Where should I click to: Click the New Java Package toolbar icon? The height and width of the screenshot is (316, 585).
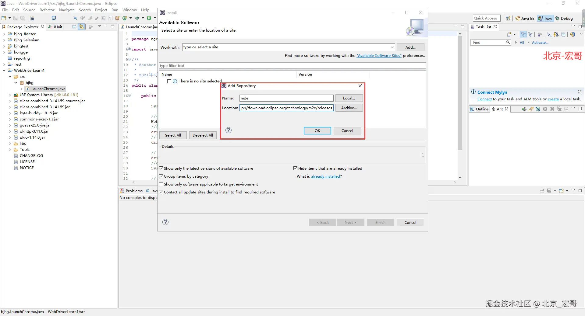point(117,18)
